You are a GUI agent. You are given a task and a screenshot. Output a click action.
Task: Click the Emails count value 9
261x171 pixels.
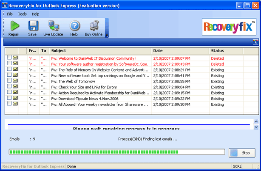coord(34,139)
